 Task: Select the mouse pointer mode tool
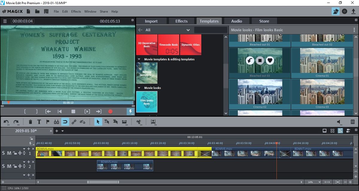[x=98, y=122]
